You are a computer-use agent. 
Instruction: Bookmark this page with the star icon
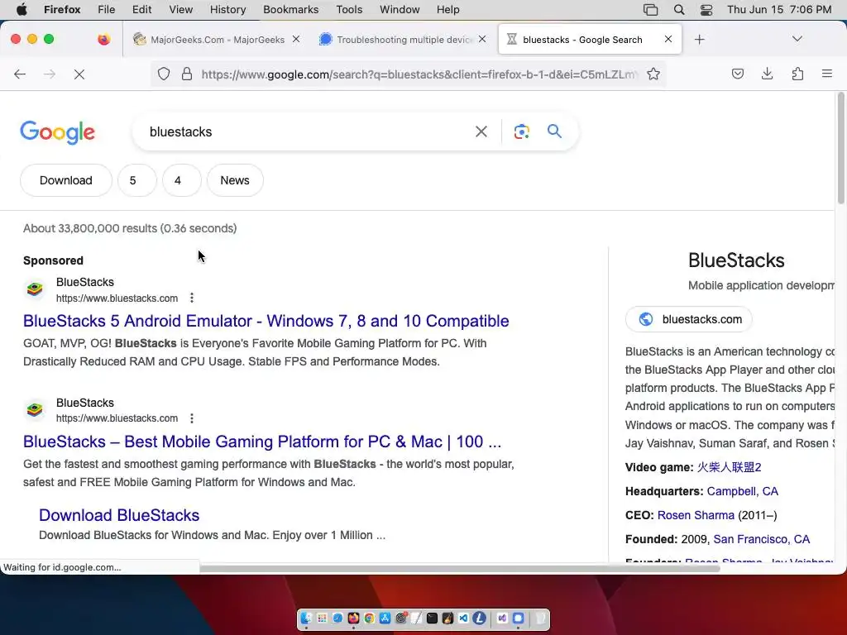pos(653,74)
